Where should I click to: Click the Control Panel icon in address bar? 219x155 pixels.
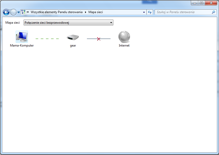(x=23, y=12)
